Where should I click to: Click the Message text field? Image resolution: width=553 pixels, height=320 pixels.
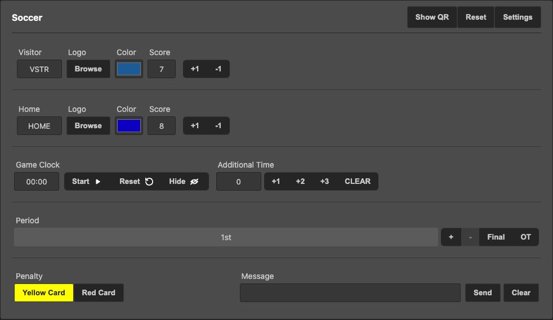(x=350, y=292)
